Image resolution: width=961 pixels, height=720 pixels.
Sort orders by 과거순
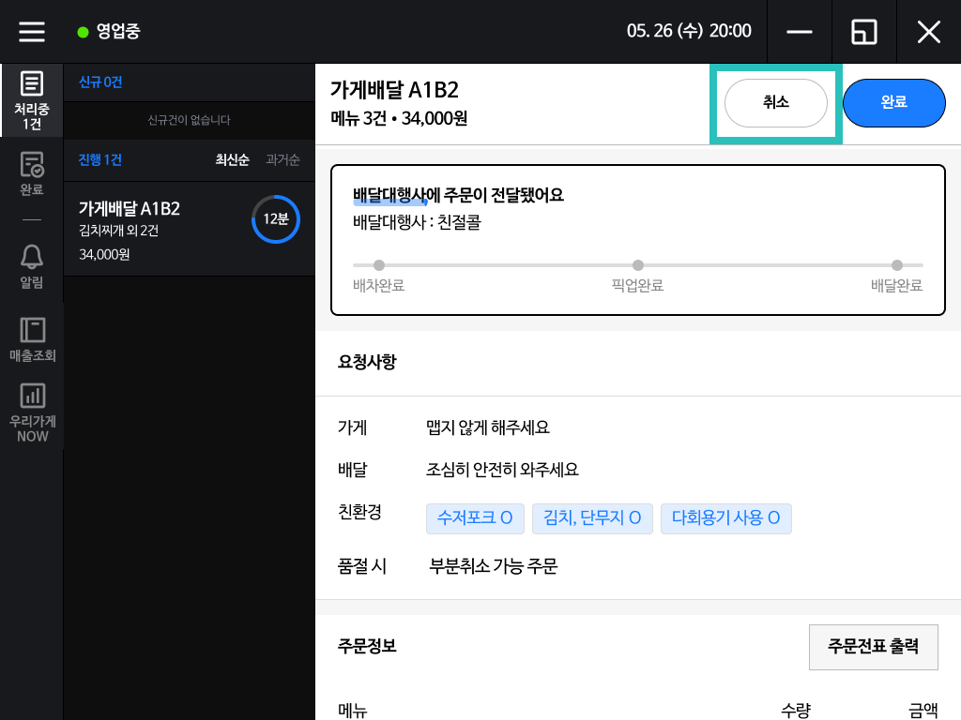click(282, 159)
